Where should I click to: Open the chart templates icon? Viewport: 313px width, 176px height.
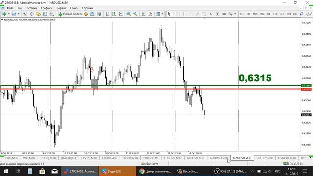158,14
